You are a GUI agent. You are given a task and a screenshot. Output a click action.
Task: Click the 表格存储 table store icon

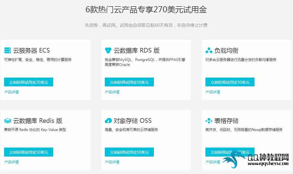(209, 121)
